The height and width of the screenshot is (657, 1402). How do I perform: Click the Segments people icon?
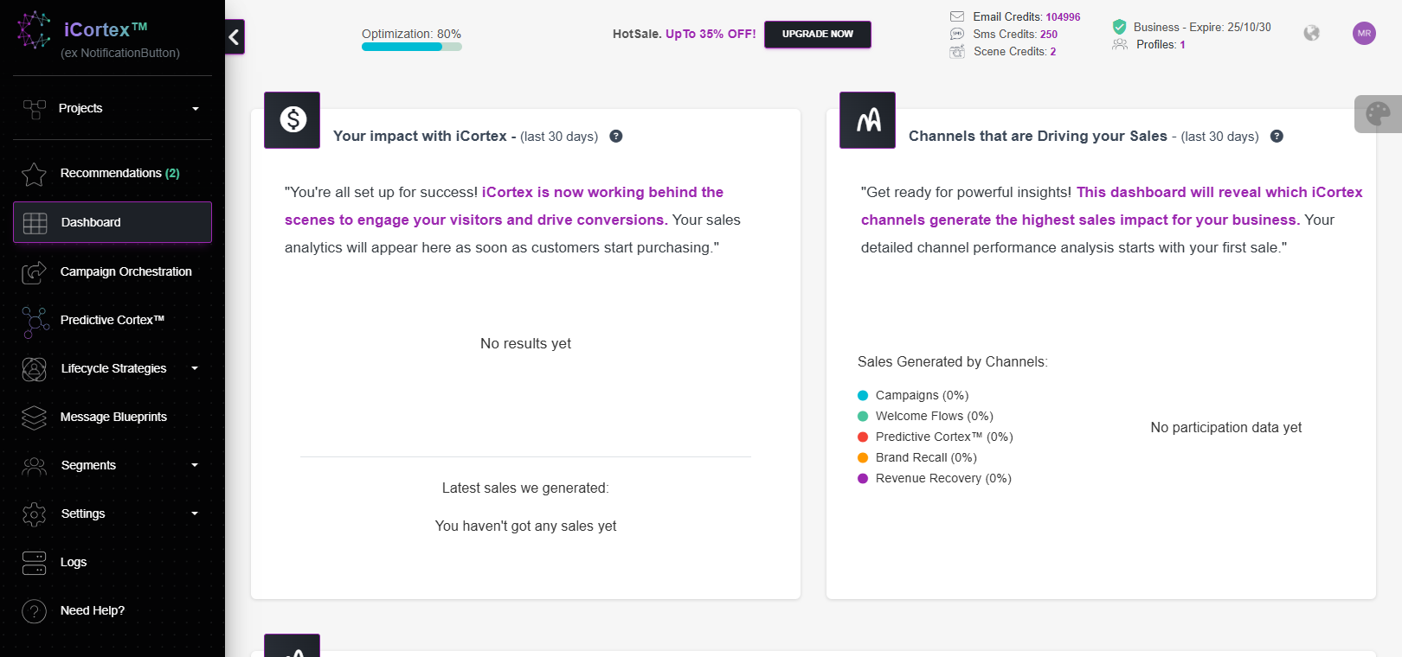point(35,466)
